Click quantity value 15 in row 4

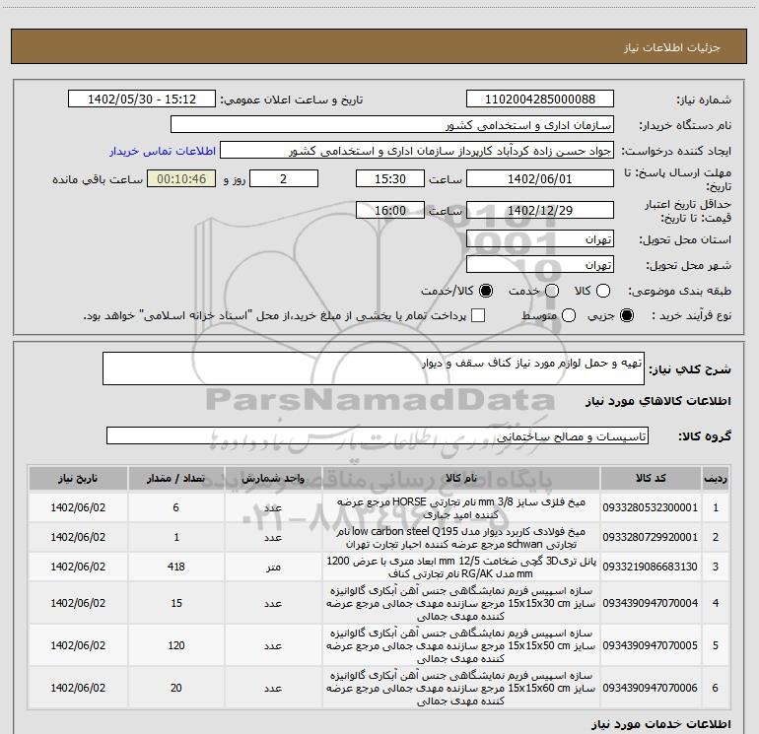176,603
